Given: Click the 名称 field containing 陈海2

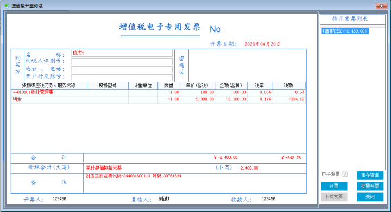Looking at the screenshot, I should click(122, 53).
